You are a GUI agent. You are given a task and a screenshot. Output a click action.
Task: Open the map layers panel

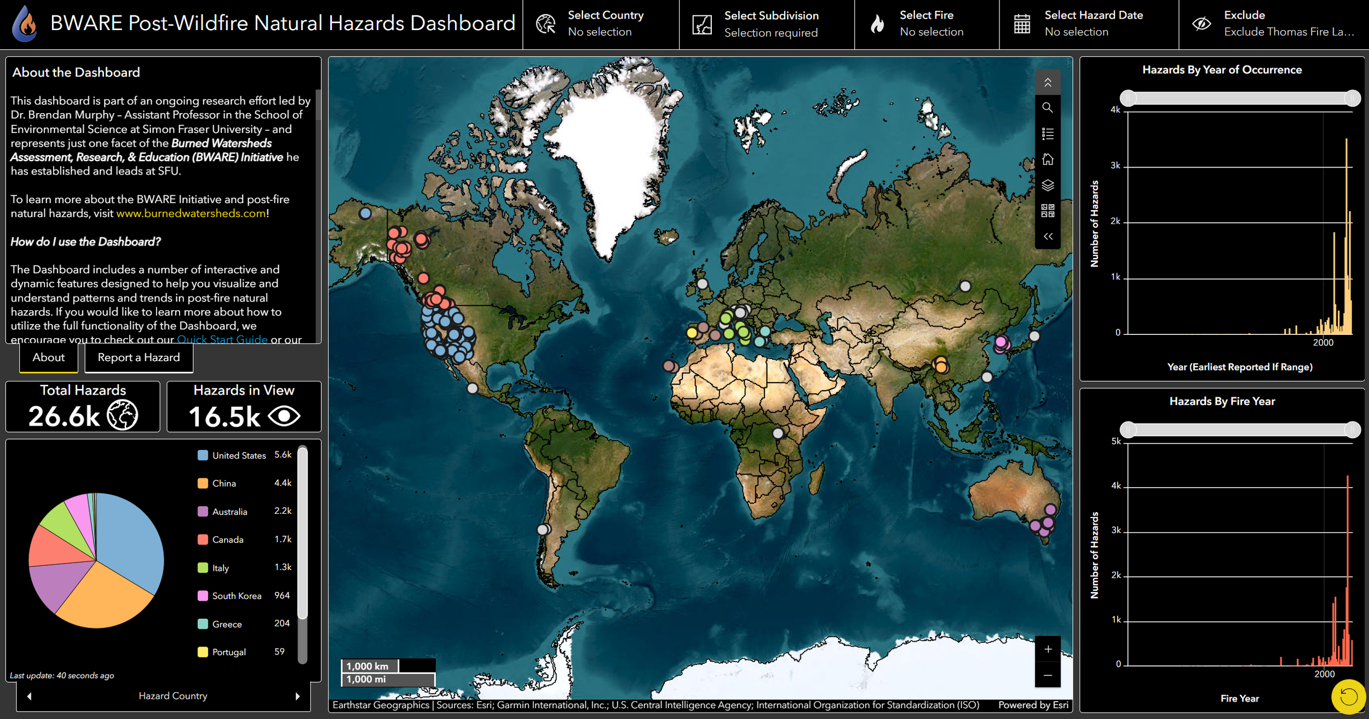(1047, 185)
